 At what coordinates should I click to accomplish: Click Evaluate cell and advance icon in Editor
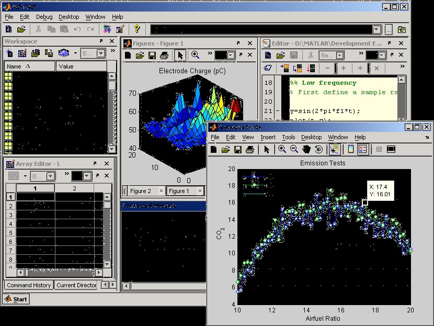click(298, 68)
